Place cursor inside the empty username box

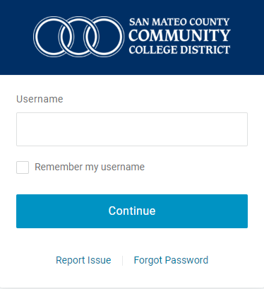(132, 129)
